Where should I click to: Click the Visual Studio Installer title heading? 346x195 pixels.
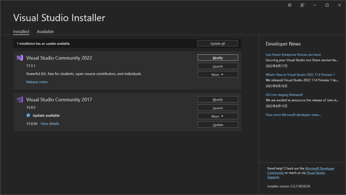click(59, 18)
